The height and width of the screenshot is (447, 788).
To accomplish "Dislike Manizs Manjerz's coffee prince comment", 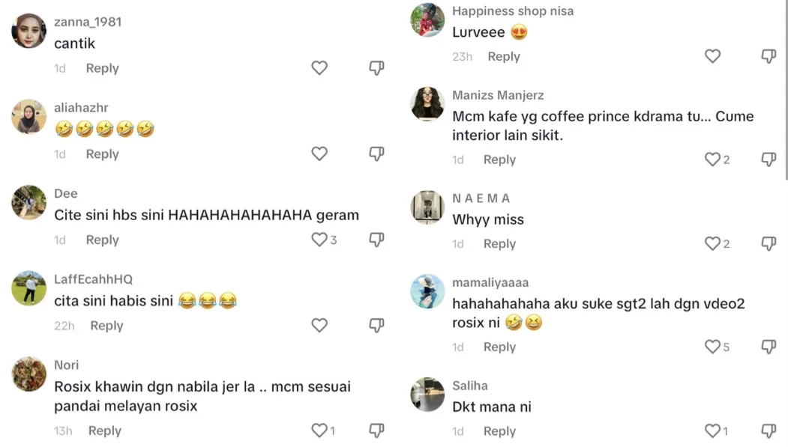I will [x=769, y=159].
